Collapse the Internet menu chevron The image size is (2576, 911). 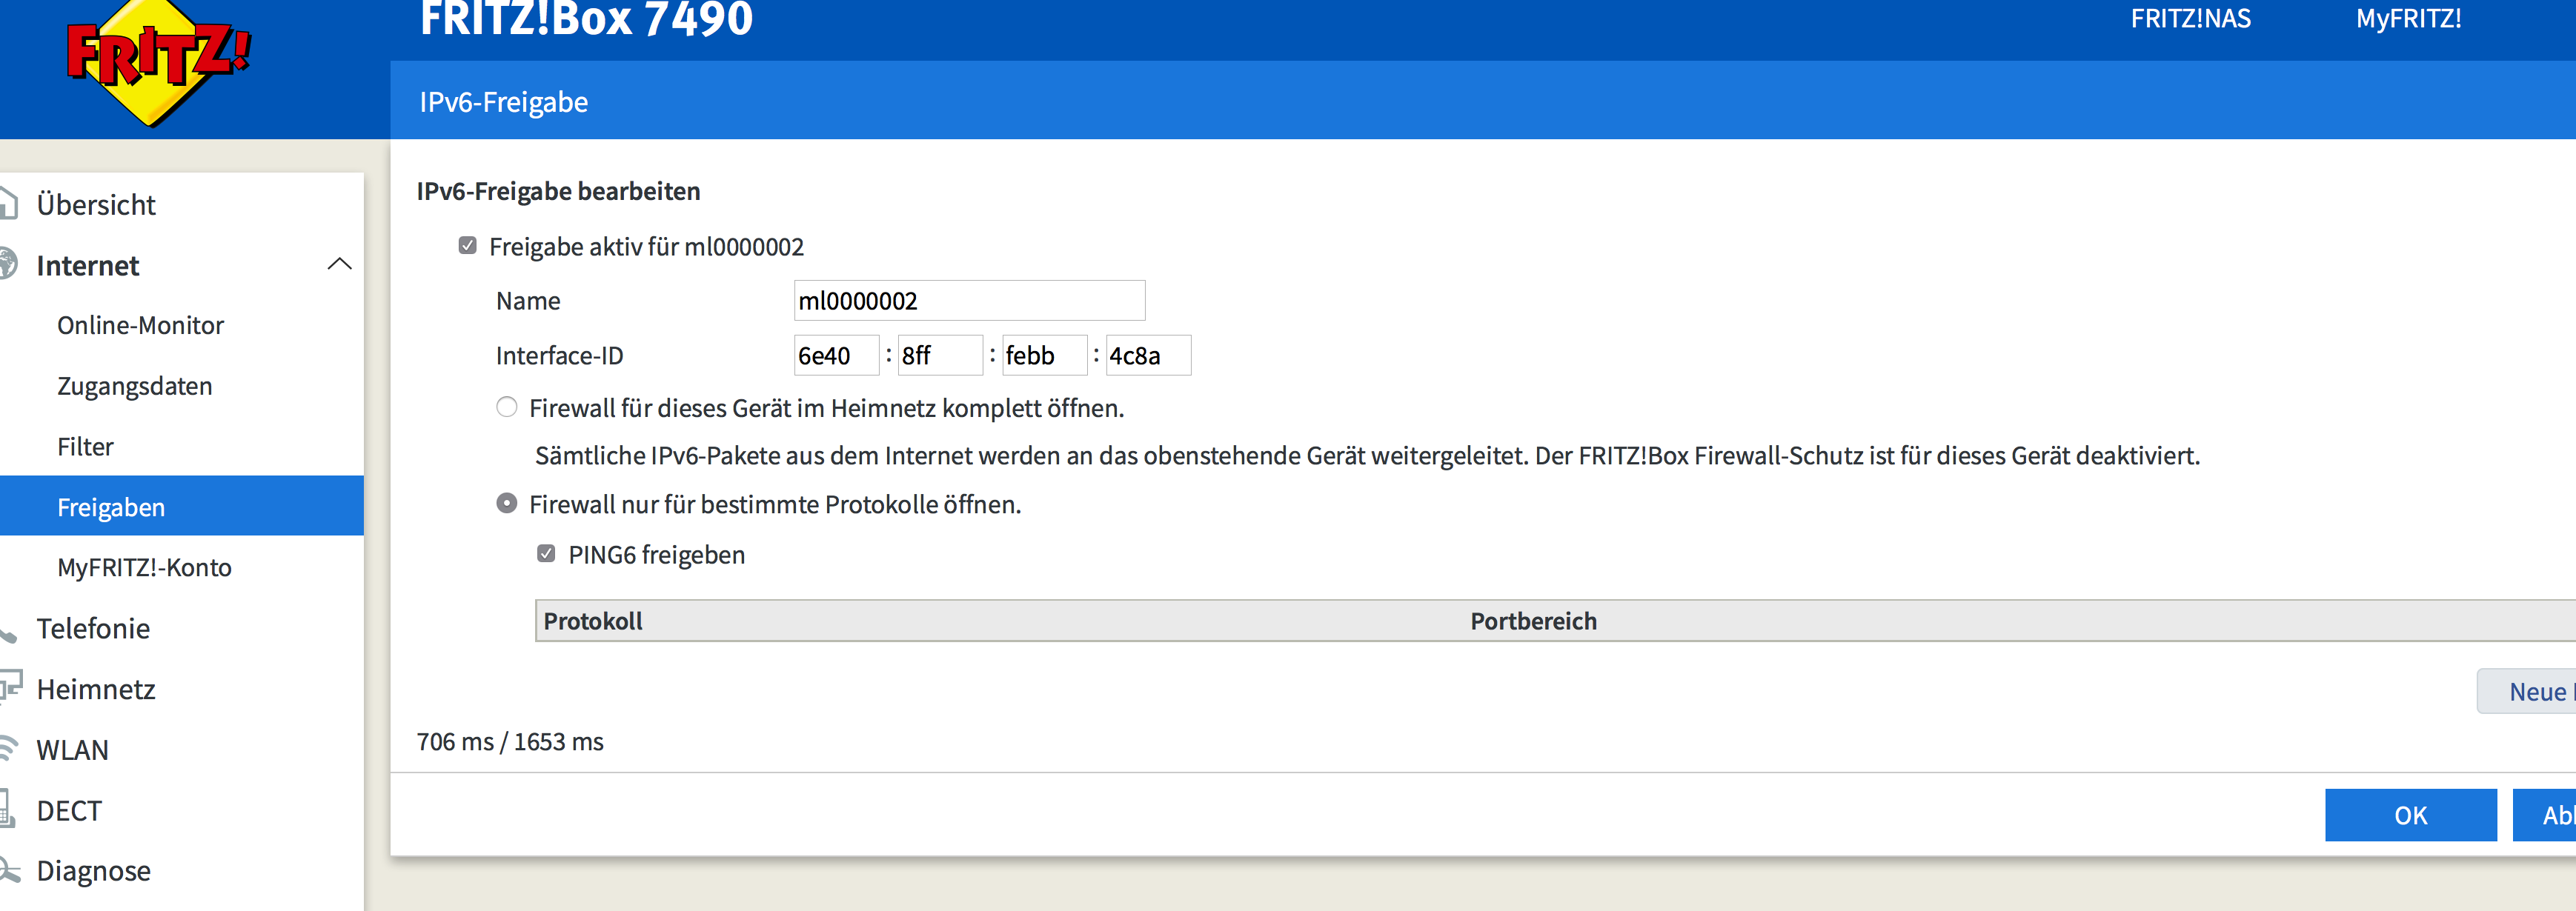tap(339, 264)
